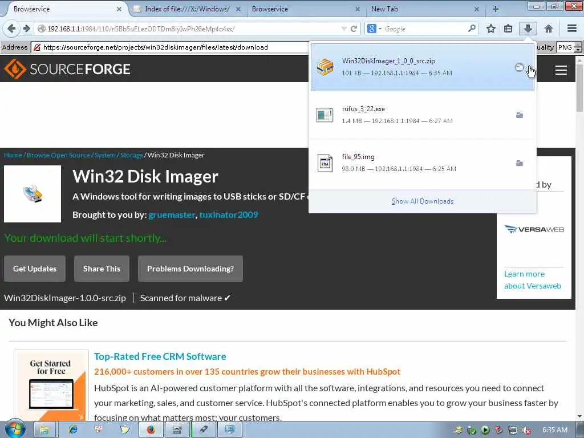Click the HubSpot Get Started ad image
The image size is (584, 438).
(x=51, y=386)
